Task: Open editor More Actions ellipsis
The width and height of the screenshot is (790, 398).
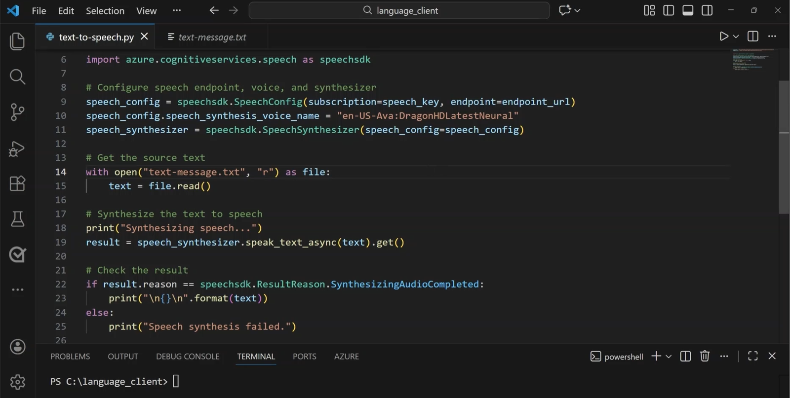Action: [772, 36]
